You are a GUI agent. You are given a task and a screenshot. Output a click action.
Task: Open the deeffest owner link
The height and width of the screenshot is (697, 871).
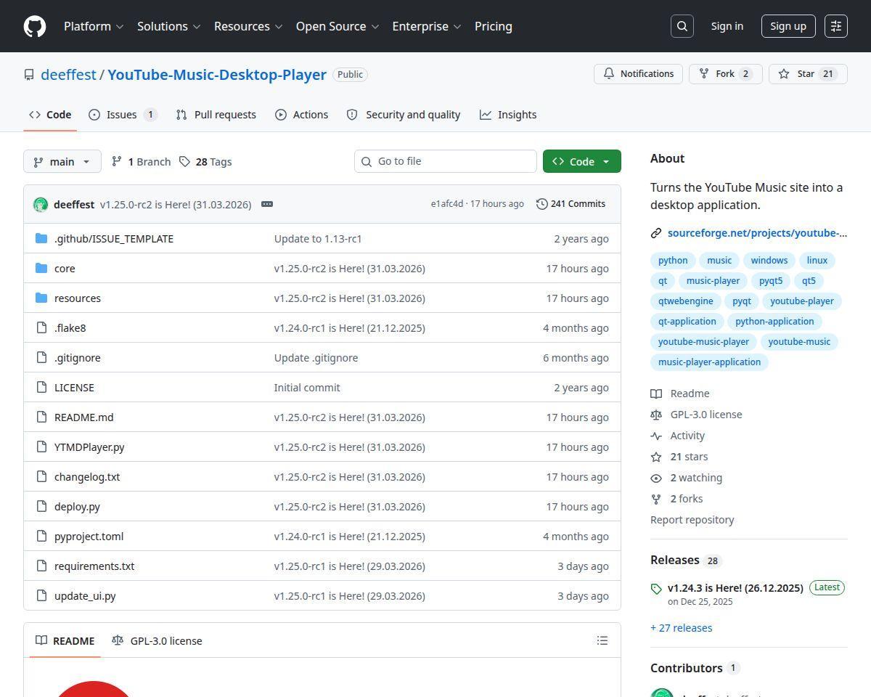pos(68,75)
